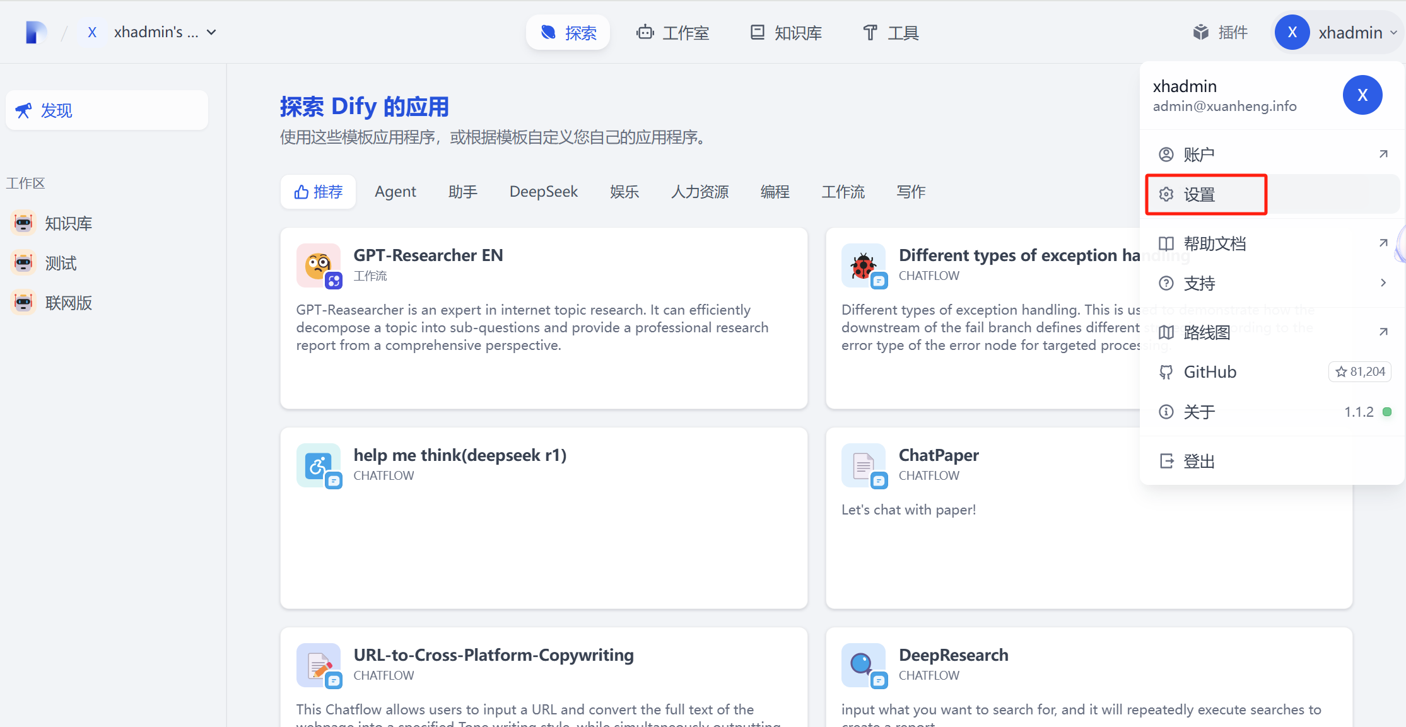Click the 联网版 robot icon in sidebar
Image resolution: width=1406 pixels, height=727 pixels.
[23, 303]
